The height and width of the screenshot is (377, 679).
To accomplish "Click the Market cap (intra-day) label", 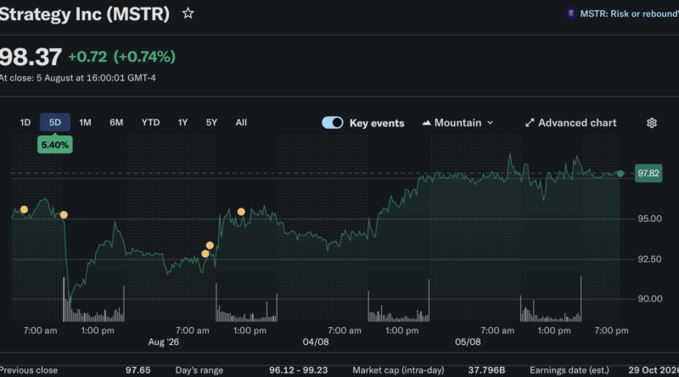I will tap(398, 370).
